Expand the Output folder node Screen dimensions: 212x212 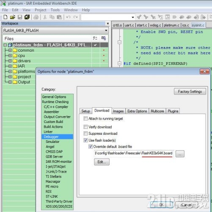pos(10,82)
